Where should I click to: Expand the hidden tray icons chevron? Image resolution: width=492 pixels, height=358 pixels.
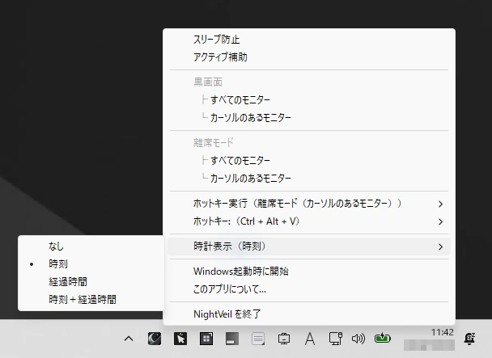(129, 339)
